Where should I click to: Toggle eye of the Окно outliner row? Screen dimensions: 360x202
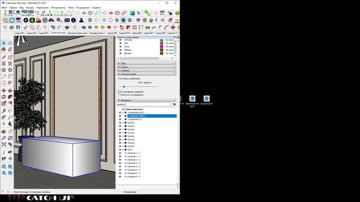pos(120,150)
